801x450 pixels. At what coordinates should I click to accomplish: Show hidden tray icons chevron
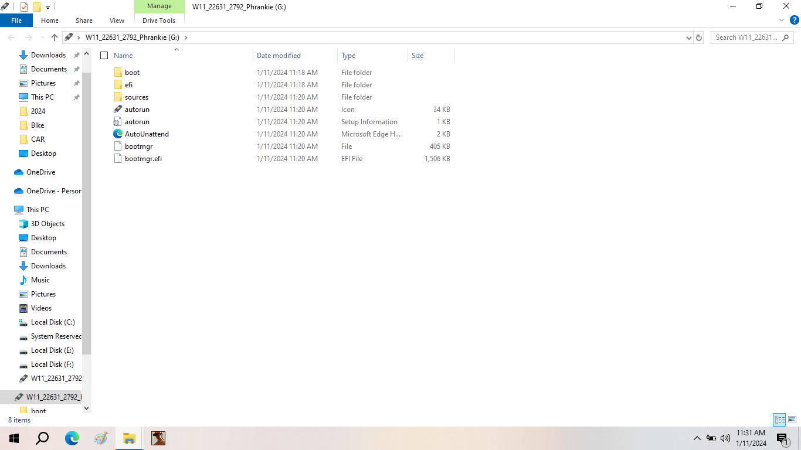click(697, 438)
